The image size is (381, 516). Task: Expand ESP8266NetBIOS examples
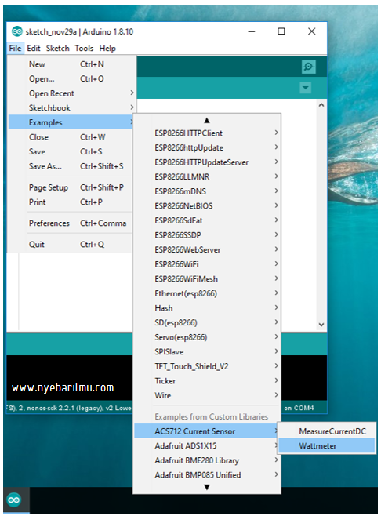207,206
